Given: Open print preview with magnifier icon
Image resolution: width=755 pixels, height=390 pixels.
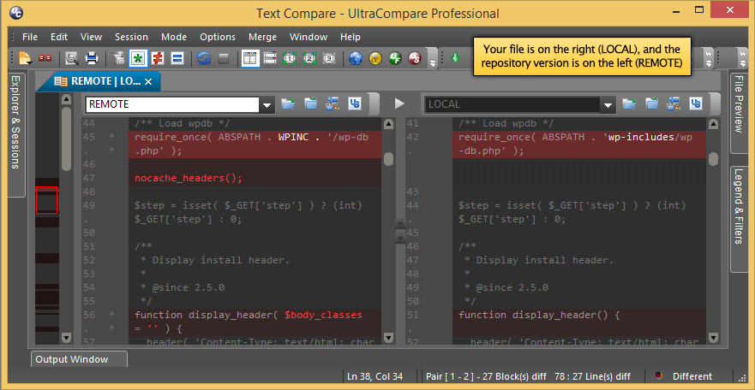Looking at the screenshot, I should (72, 59).
